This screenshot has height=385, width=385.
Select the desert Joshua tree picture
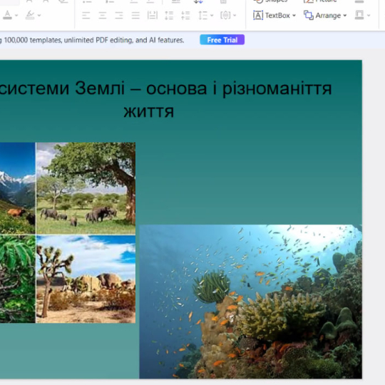(x=86, y=279)
